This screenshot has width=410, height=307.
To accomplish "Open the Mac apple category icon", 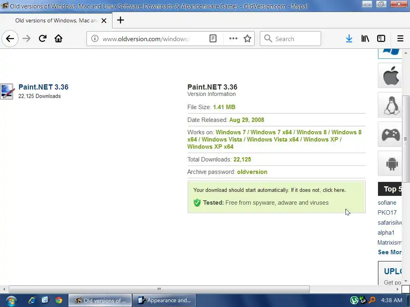I will (x=390, y=76).
